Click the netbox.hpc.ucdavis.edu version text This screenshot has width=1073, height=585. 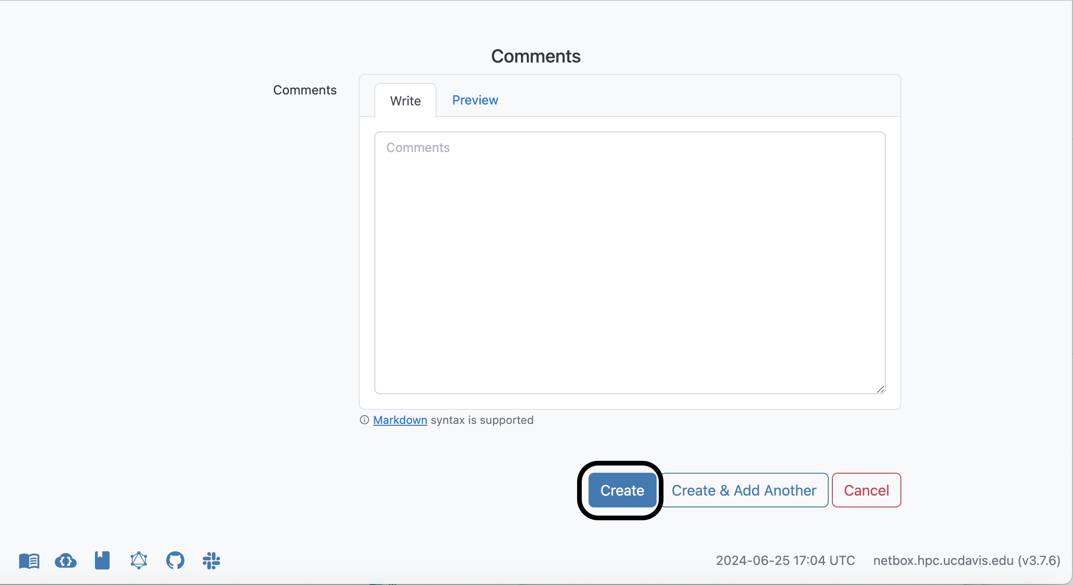point(967,560)
